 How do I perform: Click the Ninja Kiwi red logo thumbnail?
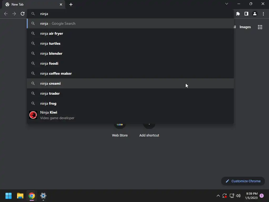pos(33,115)
